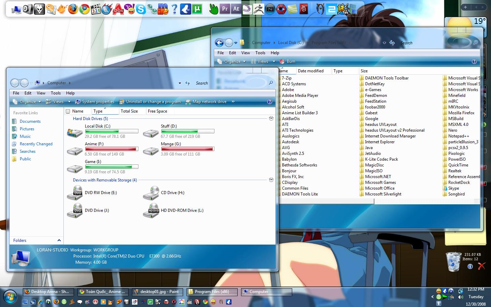This screenshot has width=491, height=307.
Task: Open µTorrent icon in the top dock
Action: tap(197, 9)
